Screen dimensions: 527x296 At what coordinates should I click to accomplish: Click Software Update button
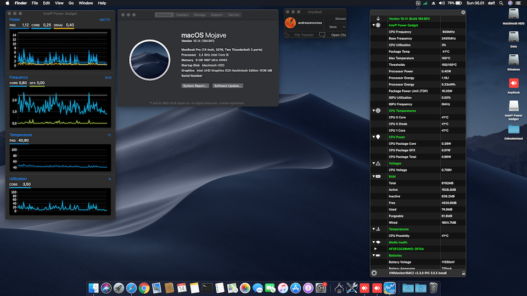[227, 86]
